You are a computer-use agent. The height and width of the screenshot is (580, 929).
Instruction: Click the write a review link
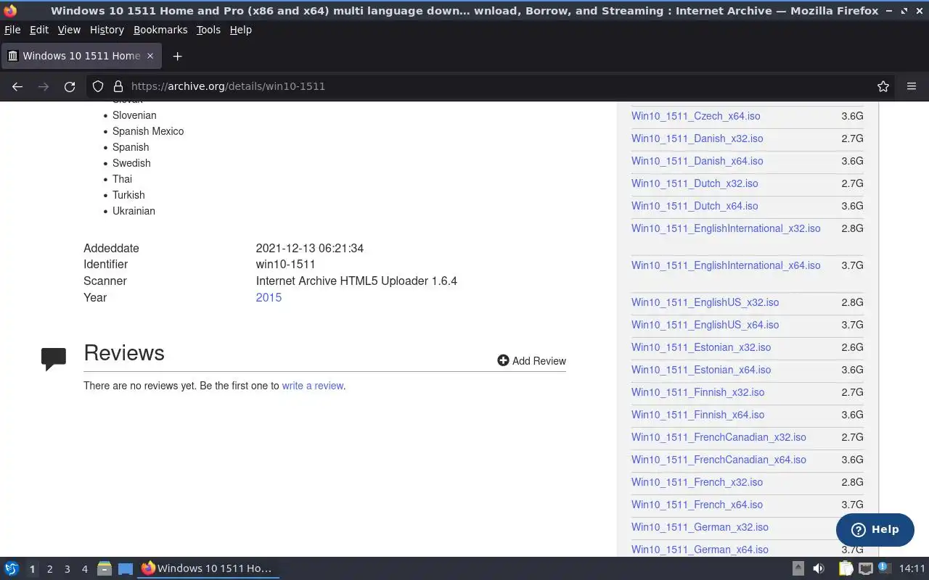point(313,386)
